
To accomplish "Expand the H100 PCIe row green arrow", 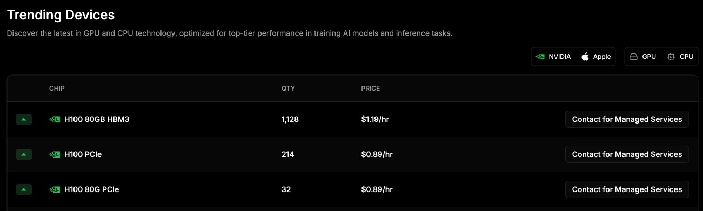I will pos(24,154).
